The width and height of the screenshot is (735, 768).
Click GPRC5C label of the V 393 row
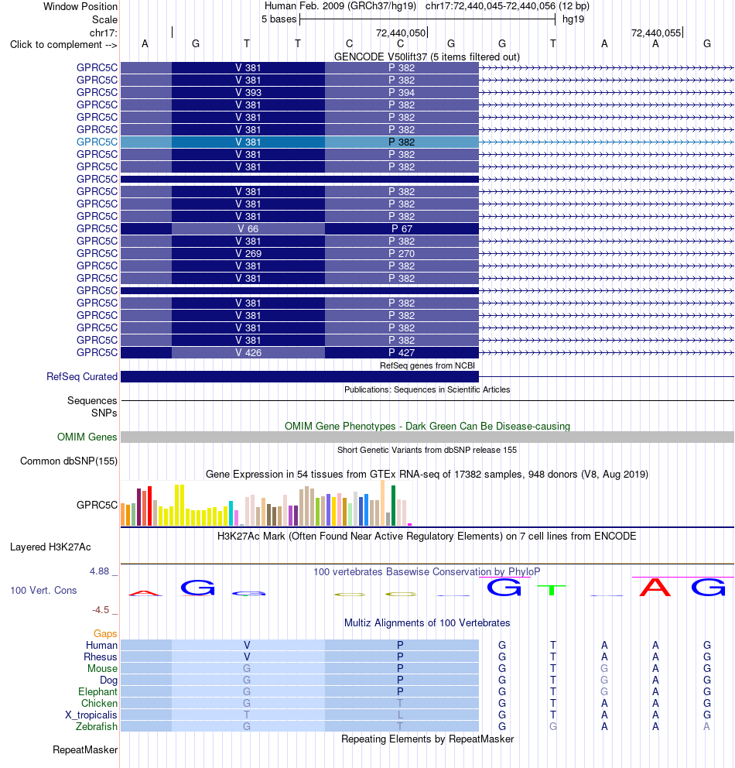click(97, 92)
